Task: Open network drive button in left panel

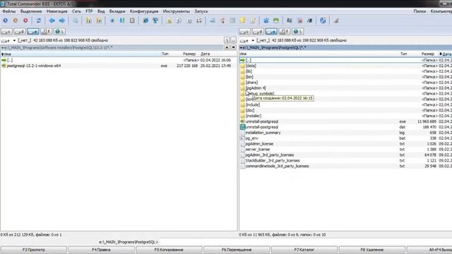Action: pyautogui.click(x=59, y=31)
